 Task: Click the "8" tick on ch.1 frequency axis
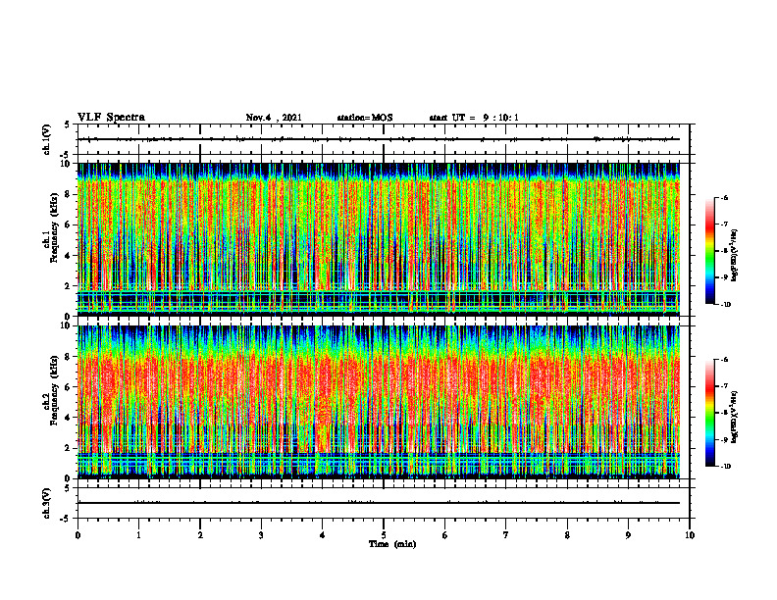click(69, 194)
